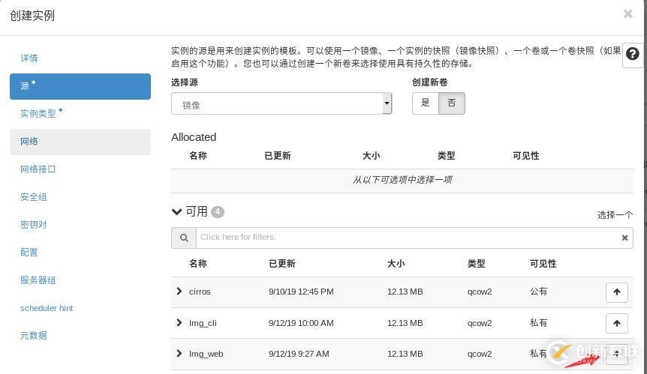This screenshot has width=647, height=374.
Task: Click the Img_cli image name
Action: tap(203, 323)
